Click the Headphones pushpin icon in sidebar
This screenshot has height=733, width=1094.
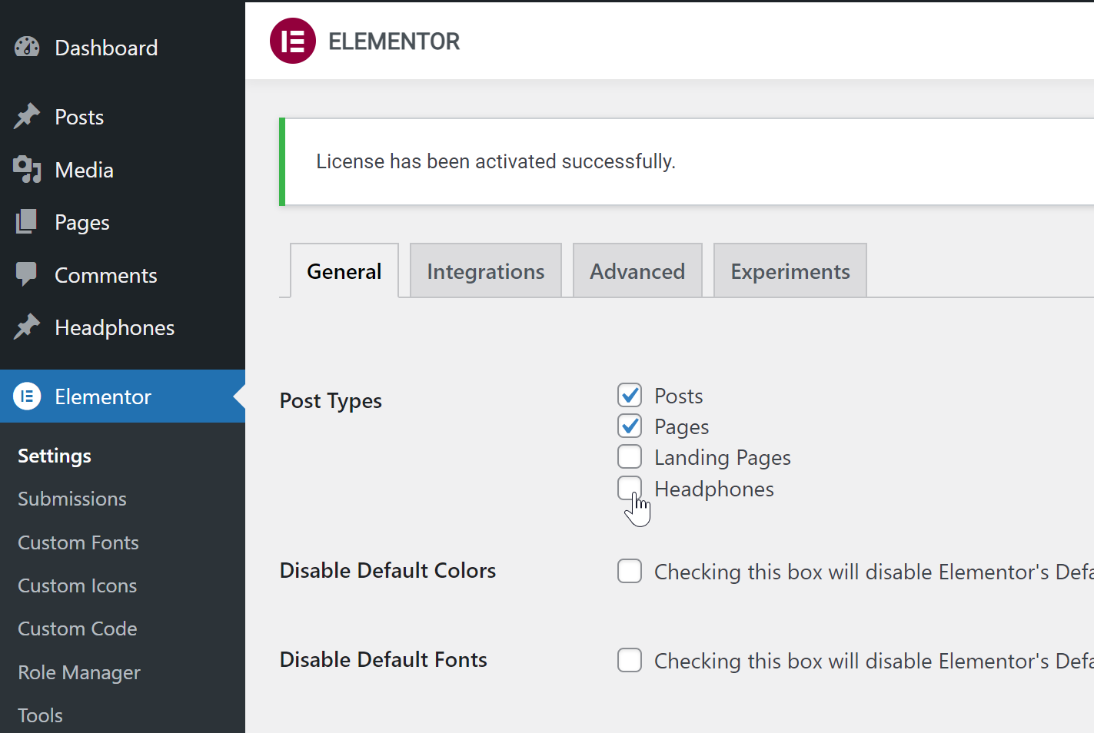point(27,327)
